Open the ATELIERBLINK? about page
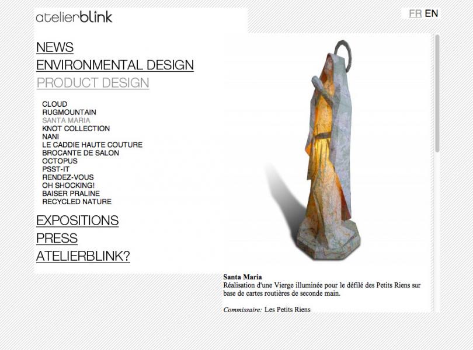Screen dimensions: 473x350 pyautogui.click(x=83, y=256)
